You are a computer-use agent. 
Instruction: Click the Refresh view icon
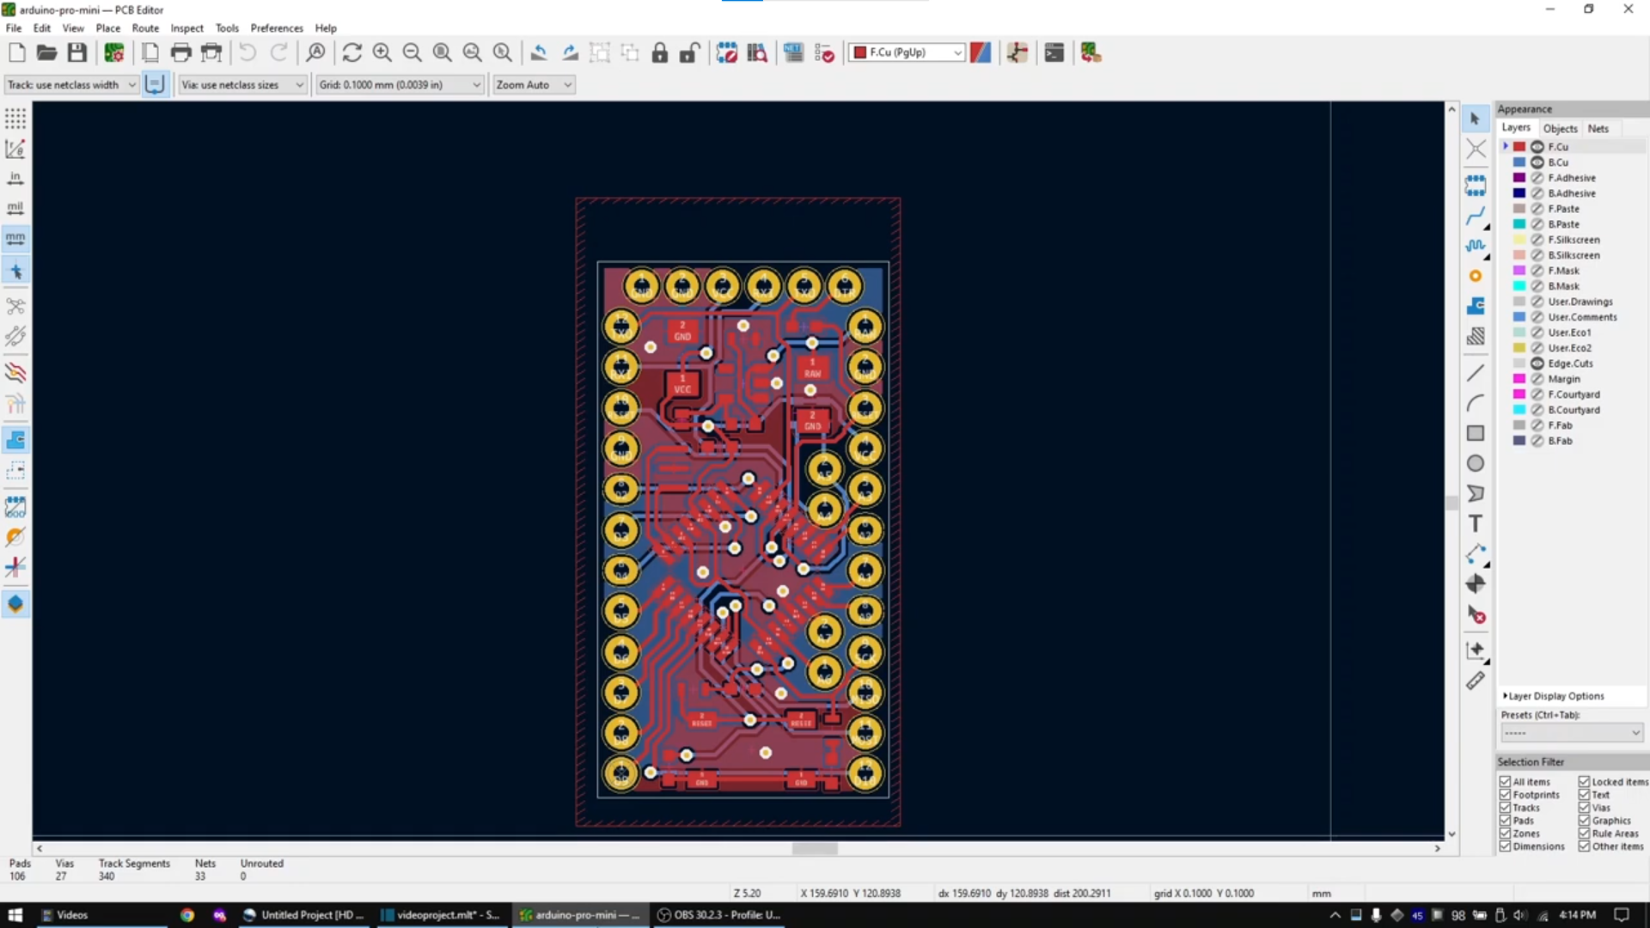[351, 53]
